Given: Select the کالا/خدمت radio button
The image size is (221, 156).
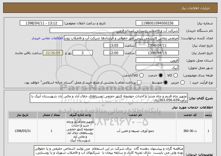Looking at the screenshot, I should [141, 75].
